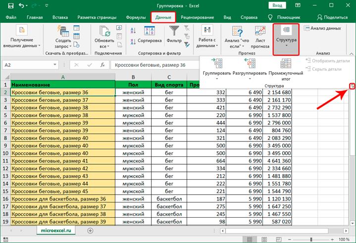Select the microexcel.ru sheet tab
This screenshot has height=243, width=356.
tap(56, 230)
